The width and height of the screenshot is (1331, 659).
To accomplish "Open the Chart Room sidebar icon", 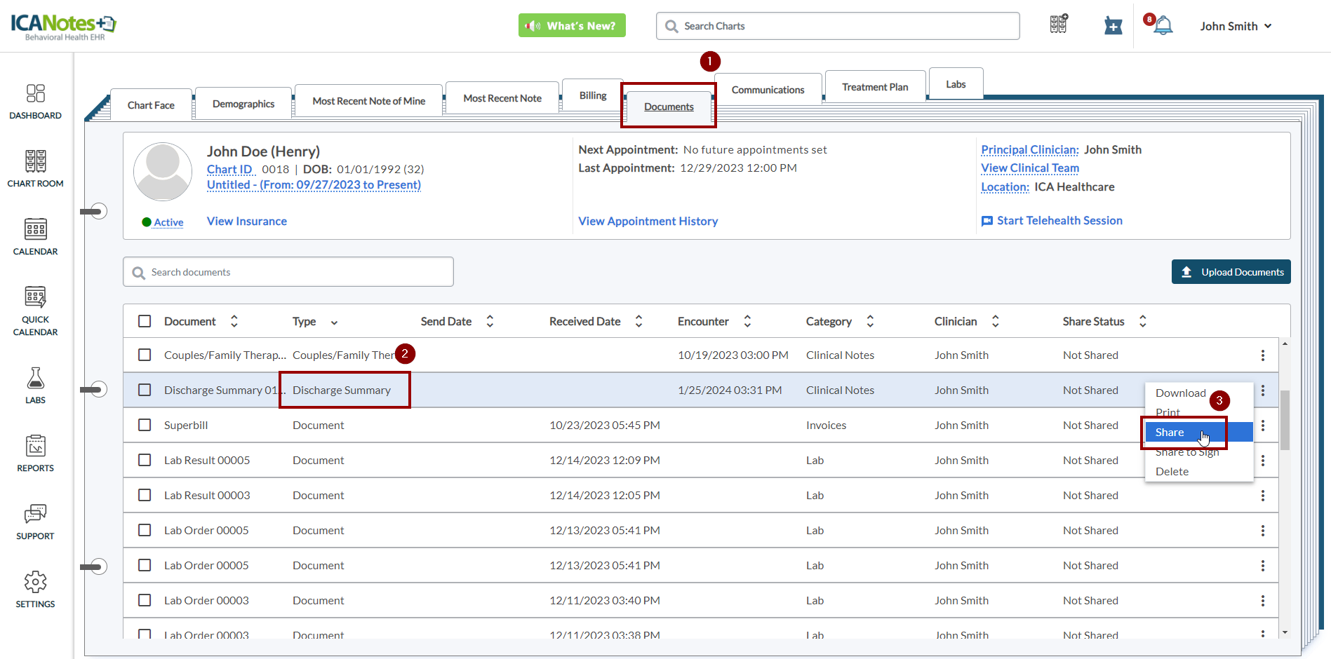I will (x=35, y=162).
